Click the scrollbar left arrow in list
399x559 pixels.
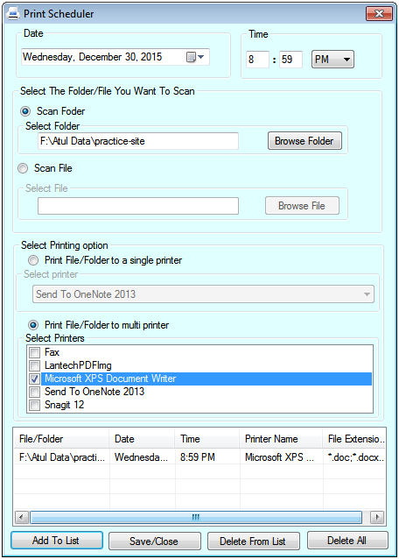[x=22, y=517]
